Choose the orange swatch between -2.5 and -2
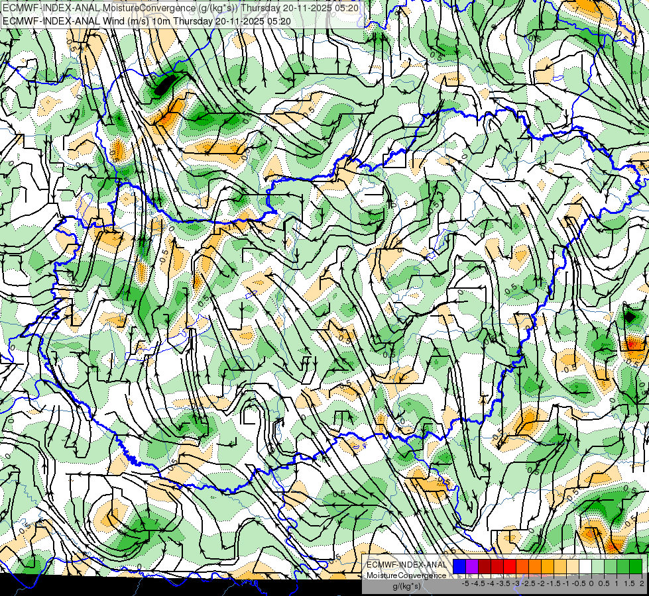Image resolution: width=649 pixels, height=596 pixels. 535,566
